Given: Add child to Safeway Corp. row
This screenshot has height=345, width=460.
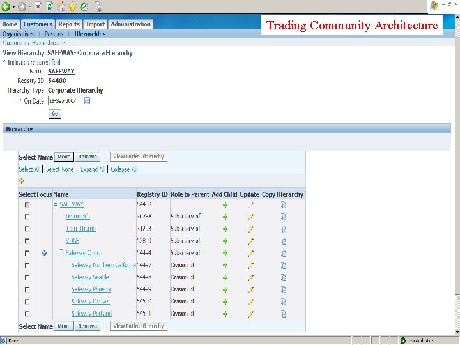Looking at the screenshot, I should (225, 253).
